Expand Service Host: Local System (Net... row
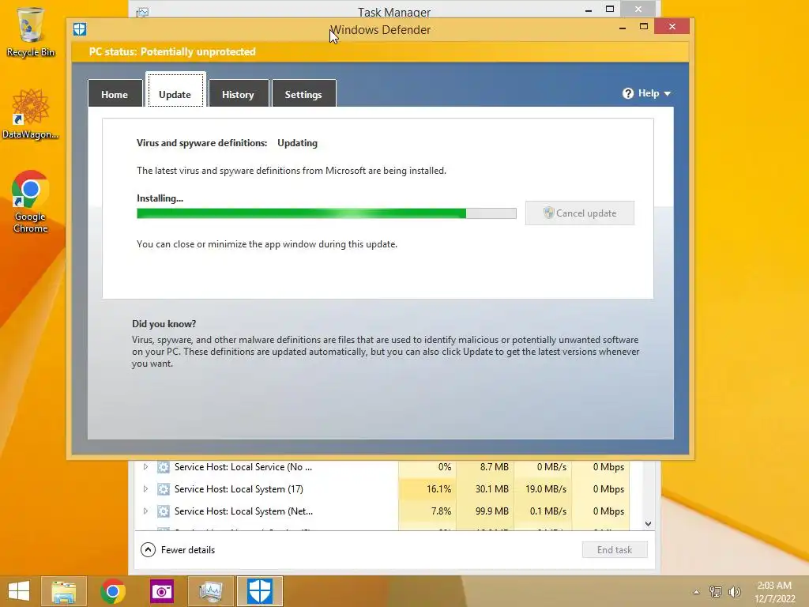The image size is (809, 607). click(x=145, y=511)
